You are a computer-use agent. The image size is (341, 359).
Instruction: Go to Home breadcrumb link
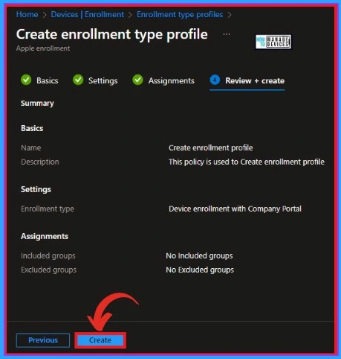tap(27, 14)
